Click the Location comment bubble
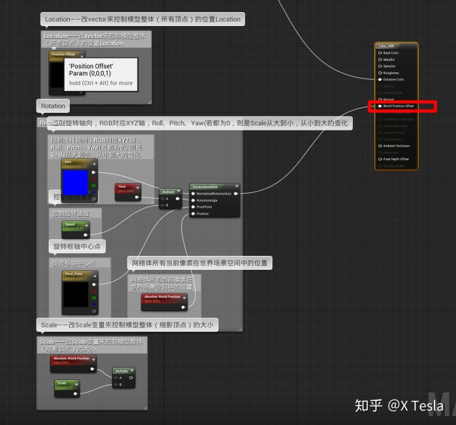456x425 pixels. click(142, 19)
